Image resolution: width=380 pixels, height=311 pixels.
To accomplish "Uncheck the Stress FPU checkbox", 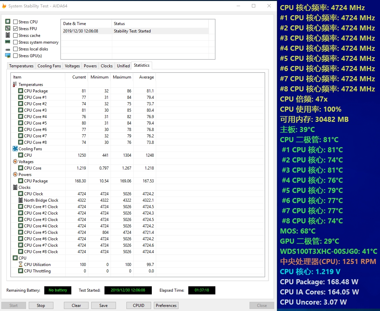I will click(16, 29).
